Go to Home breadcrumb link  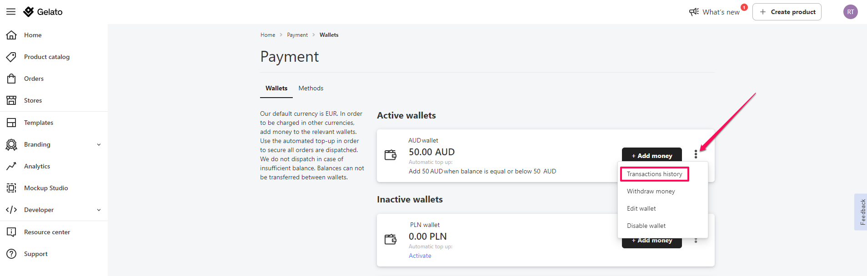coord(268,35)
